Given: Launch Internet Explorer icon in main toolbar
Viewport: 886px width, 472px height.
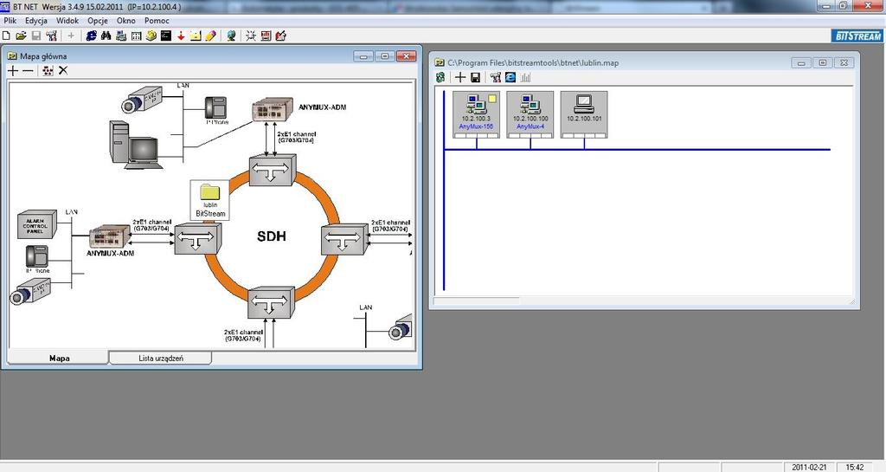Looking at the screenshot, I should 91,36.
